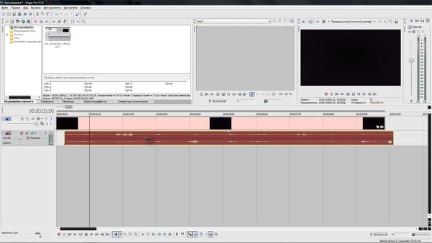The width and height of the screenshot is (432, 243).
Task: Switch to the Переходы tab
Action: [68, 102]
